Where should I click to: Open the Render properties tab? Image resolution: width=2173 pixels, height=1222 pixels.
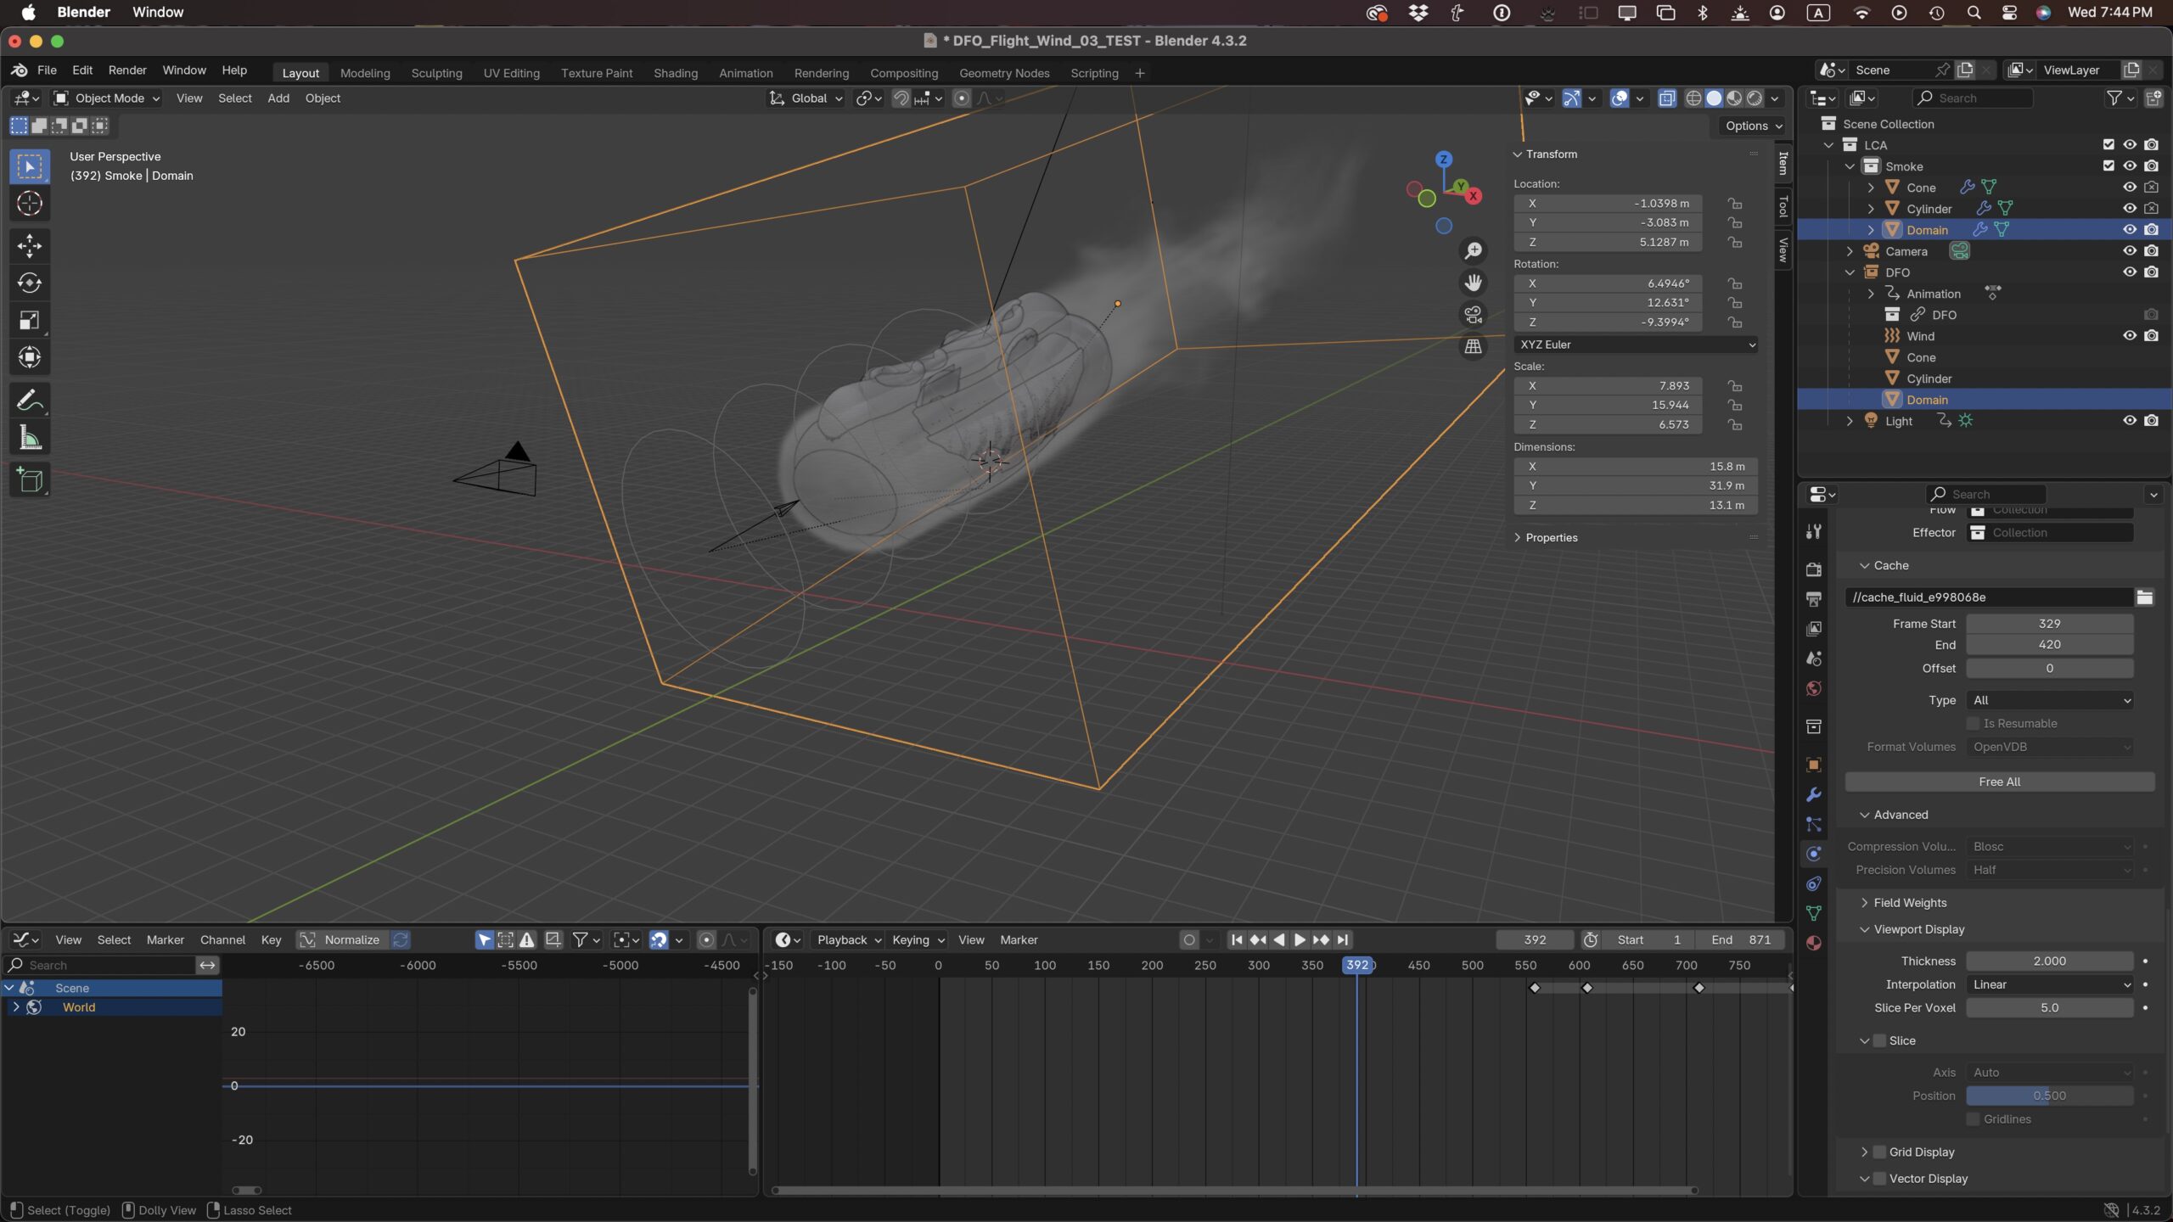1813,569
